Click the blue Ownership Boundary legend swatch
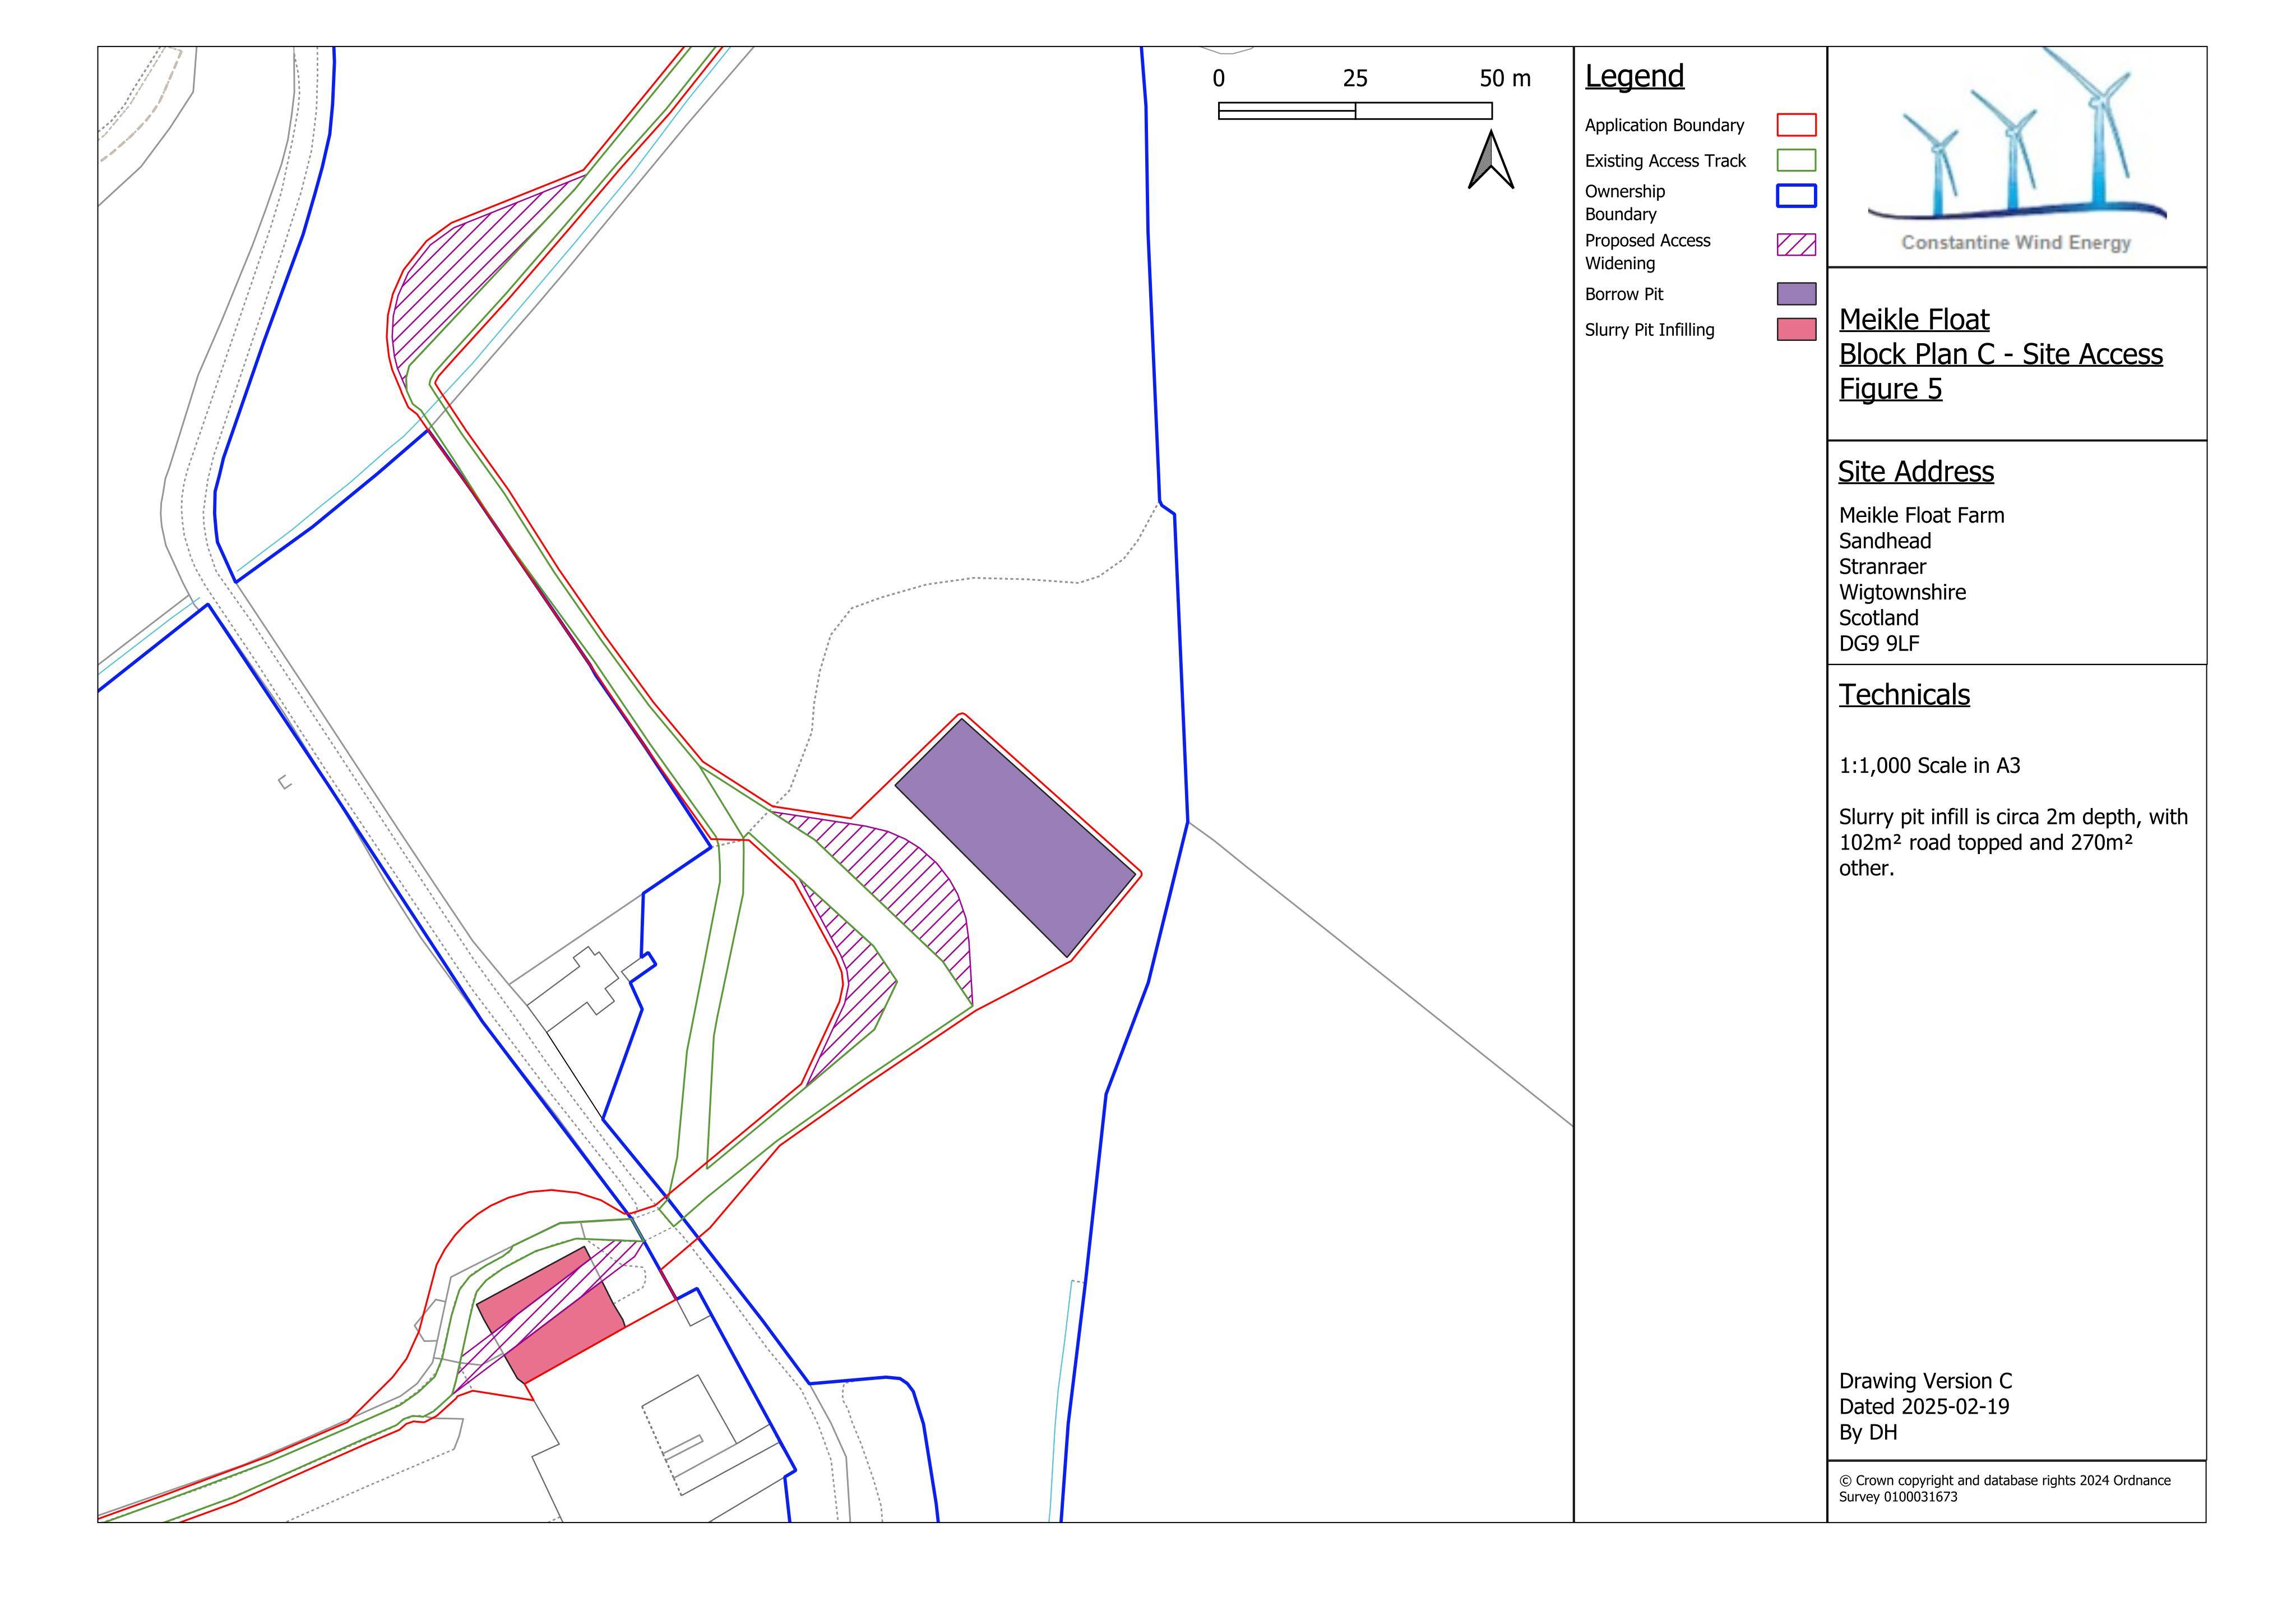Viewport: 2296px width, 1624px height. [1796, 195]
